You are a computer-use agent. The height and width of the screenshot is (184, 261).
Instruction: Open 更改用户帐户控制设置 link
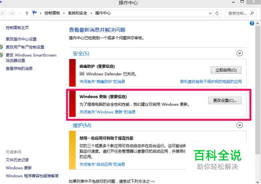click(25, 47)
